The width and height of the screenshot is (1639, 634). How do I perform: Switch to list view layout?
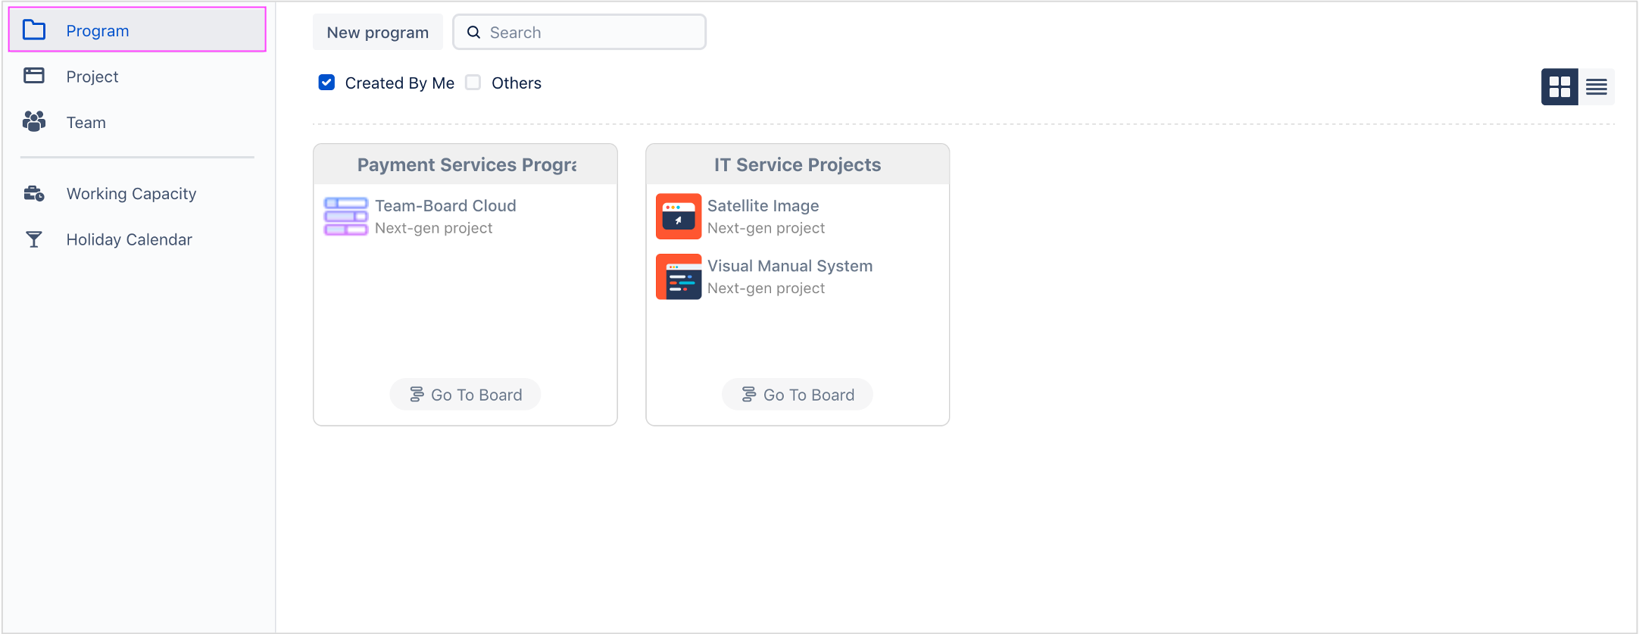pos(1597,87)
